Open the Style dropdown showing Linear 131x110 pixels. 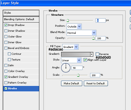[71, 60]
